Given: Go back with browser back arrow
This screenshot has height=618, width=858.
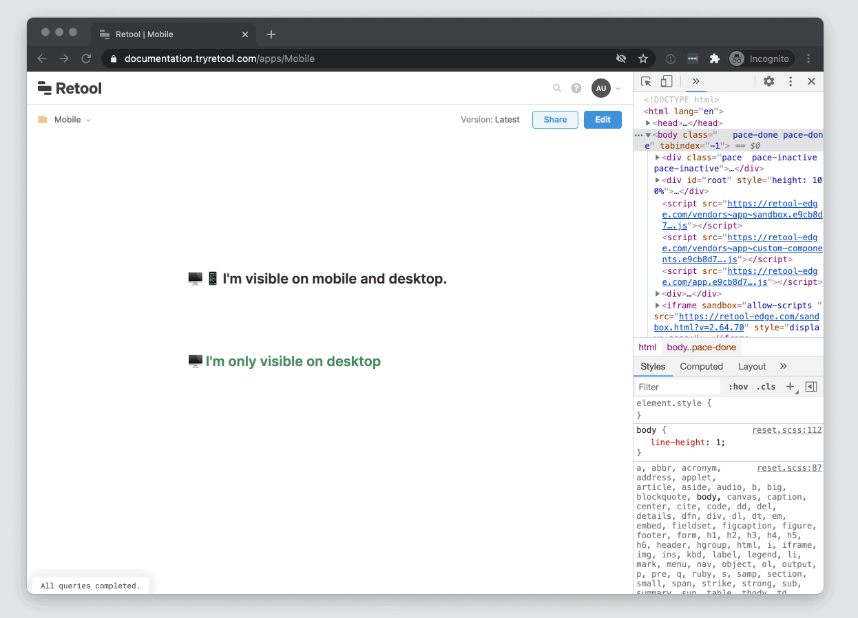Looking at the screenshot, I should pos(42,58).
